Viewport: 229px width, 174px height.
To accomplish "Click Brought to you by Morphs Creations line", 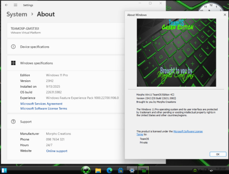I will click(x=156, y=102).
